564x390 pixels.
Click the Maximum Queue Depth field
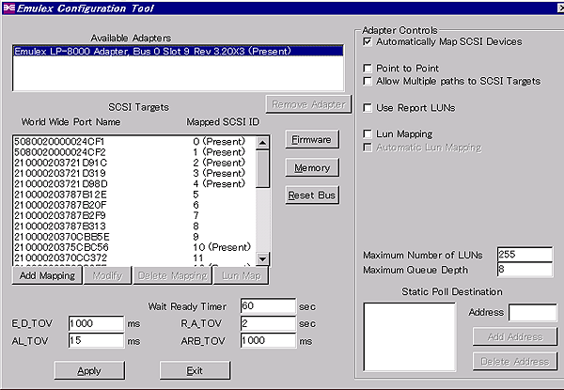point(525,269)
